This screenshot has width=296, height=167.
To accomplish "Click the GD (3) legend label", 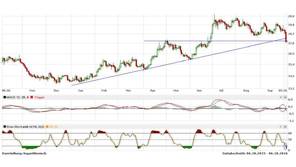I will (x=54, y=127).
